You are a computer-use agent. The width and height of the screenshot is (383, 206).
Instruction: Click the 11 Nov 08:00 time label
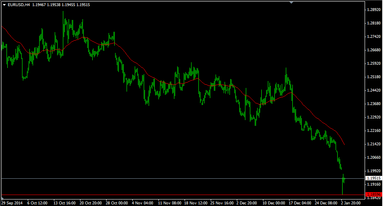click(x=169, y=203)
